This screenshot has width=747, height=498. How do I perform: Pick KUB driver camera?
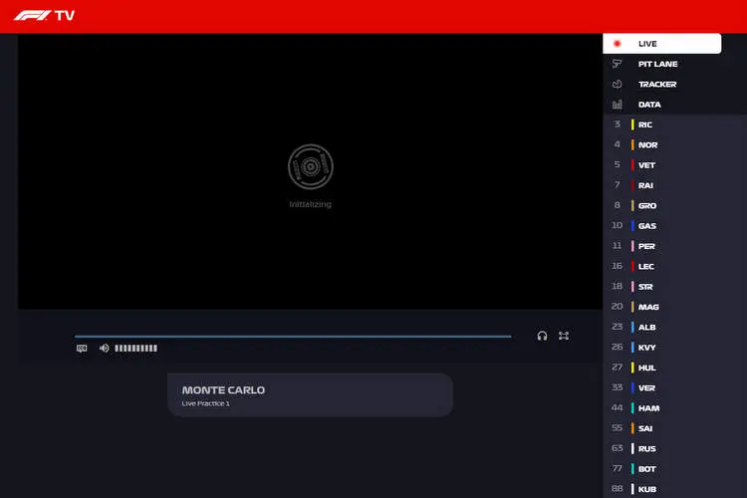[674, 489]
